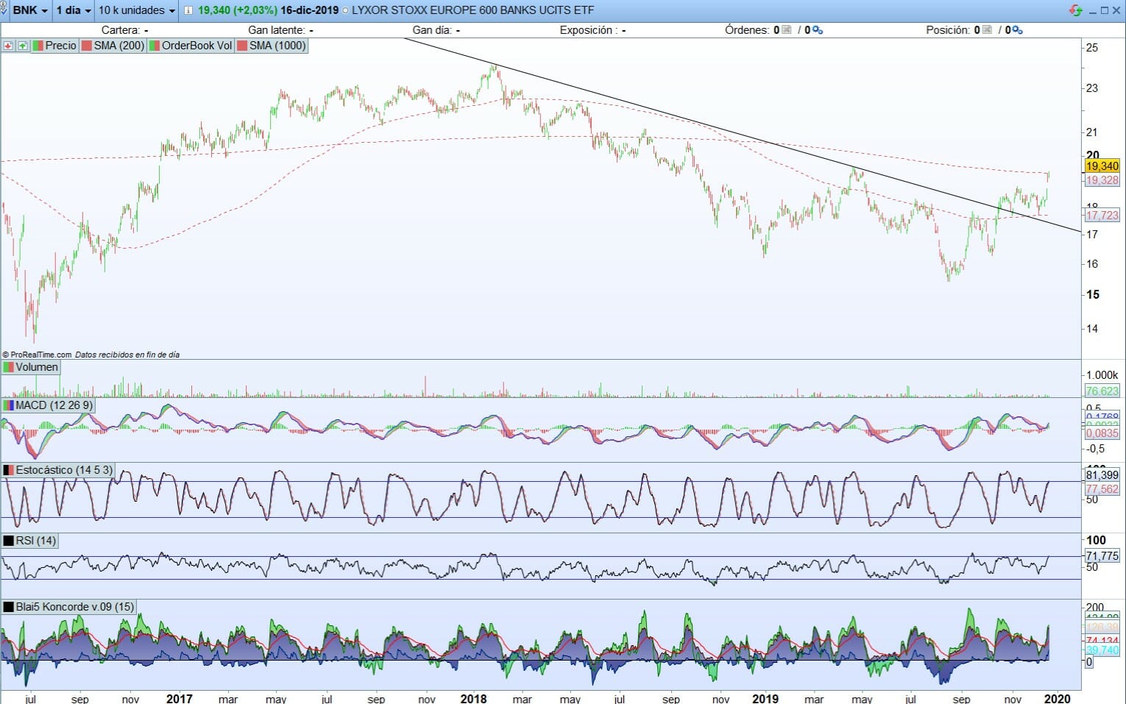This screenshot has height=704, width=1126.
Task: Click the 'Gan latente' value label
Action: (x=280, y=30)
